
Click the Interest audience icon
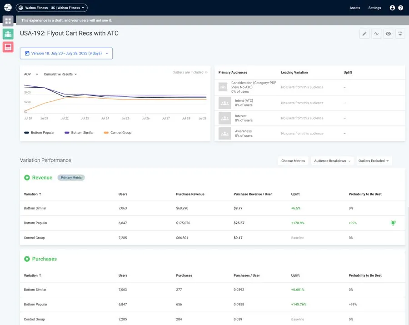click(224, 118)
